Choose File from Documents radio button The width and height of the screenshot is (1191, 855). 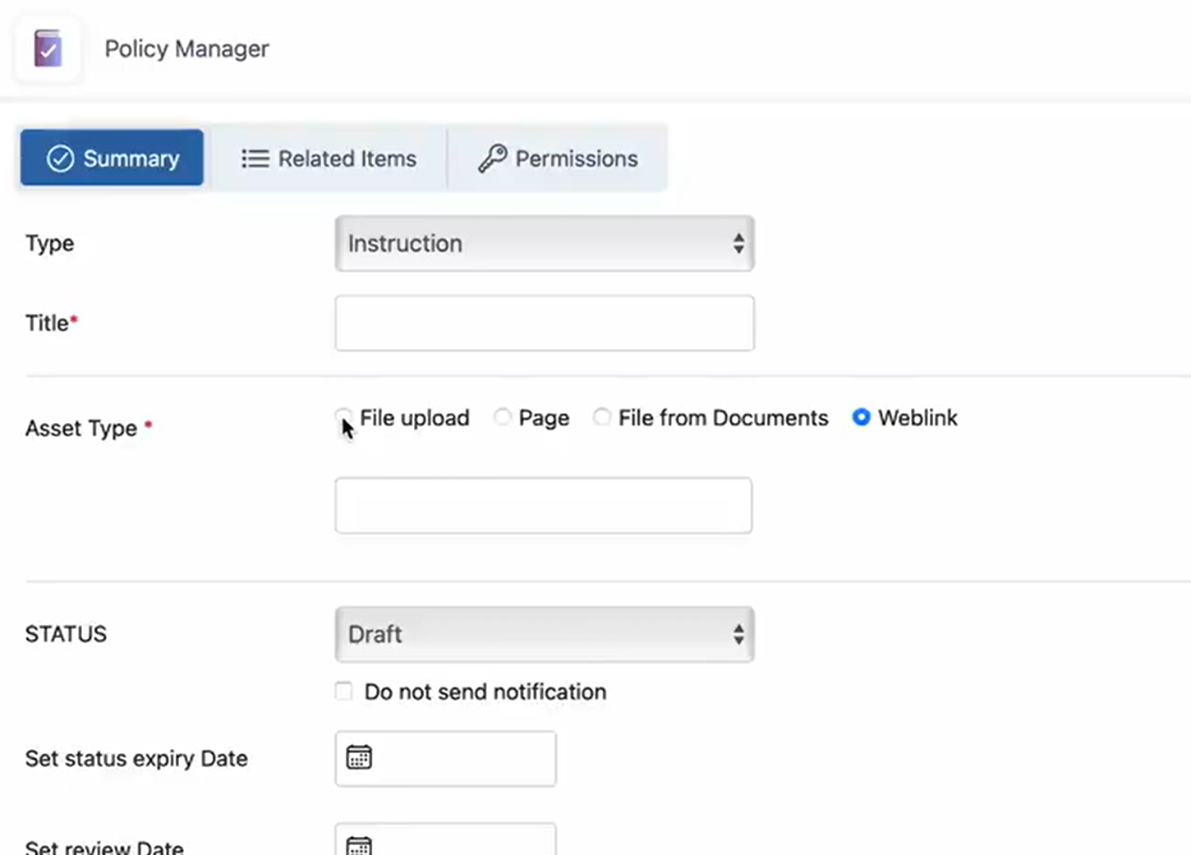[602, 417]
